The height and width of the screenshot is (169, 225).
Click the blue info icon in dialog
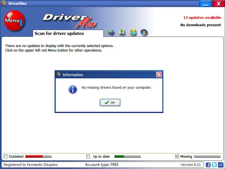point(73,90)
